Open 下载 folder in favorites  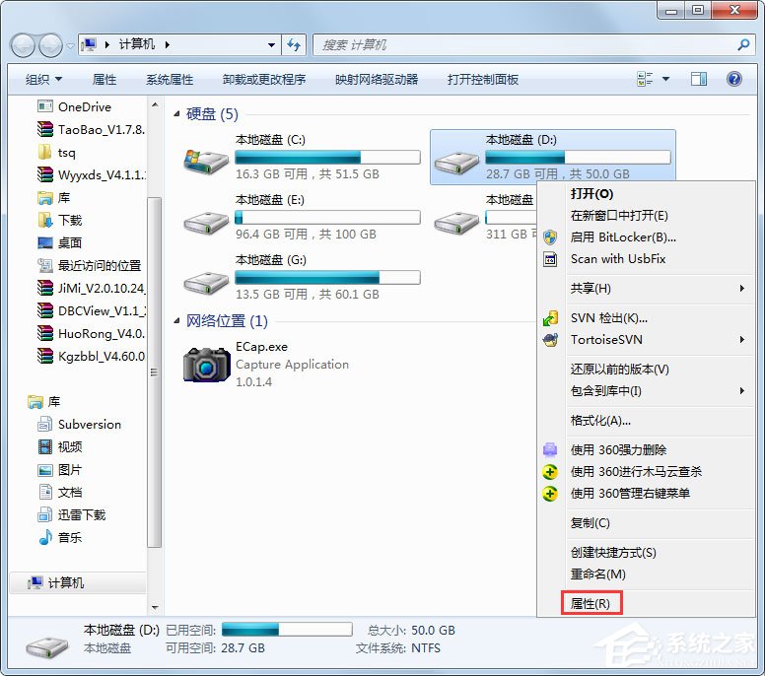click(59, 220)
